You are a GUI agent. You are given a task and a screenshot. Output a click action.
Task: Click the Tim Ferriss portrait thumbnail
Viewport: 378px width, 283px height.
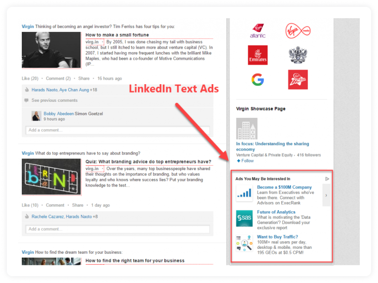(x=51, y=50)
